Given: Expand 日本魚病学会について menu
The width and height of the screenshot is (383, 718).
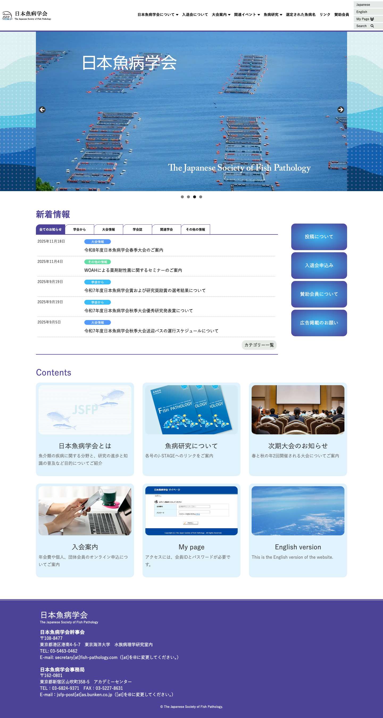Looking at the screenshot, I should pyautogui.click(x=158, y=15).
